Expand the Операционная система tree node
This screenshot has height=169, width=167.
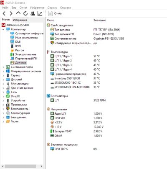[3, 71]
